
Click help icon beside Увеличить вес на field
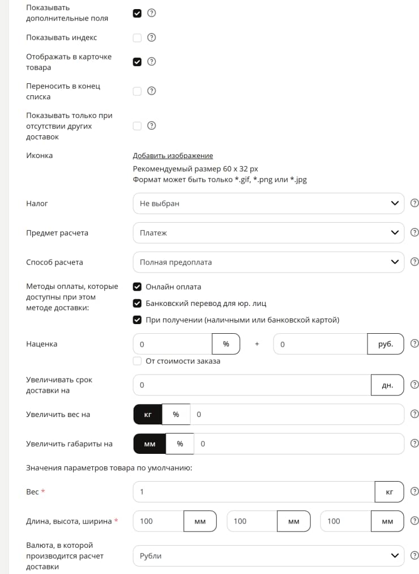[414, 414]
